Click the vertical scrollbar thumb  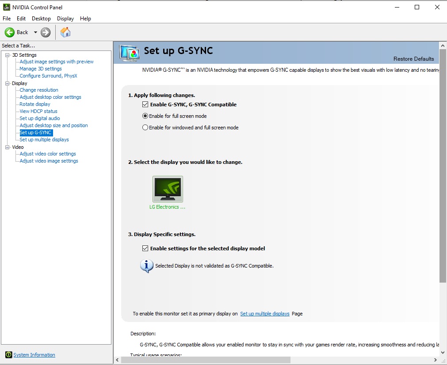pos(443,166)
